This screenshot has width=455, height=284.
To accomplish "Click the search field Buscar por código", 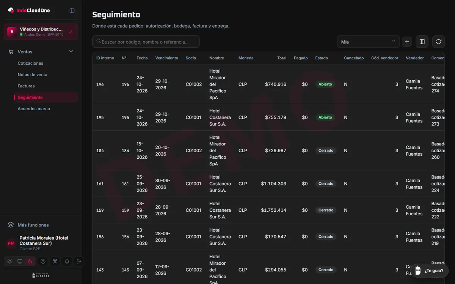I will point(146,42).
